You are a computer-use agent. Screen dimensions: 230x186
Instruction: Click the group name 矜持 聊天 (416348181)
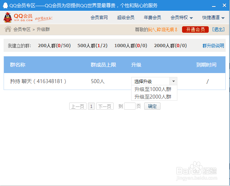(38, 81)
